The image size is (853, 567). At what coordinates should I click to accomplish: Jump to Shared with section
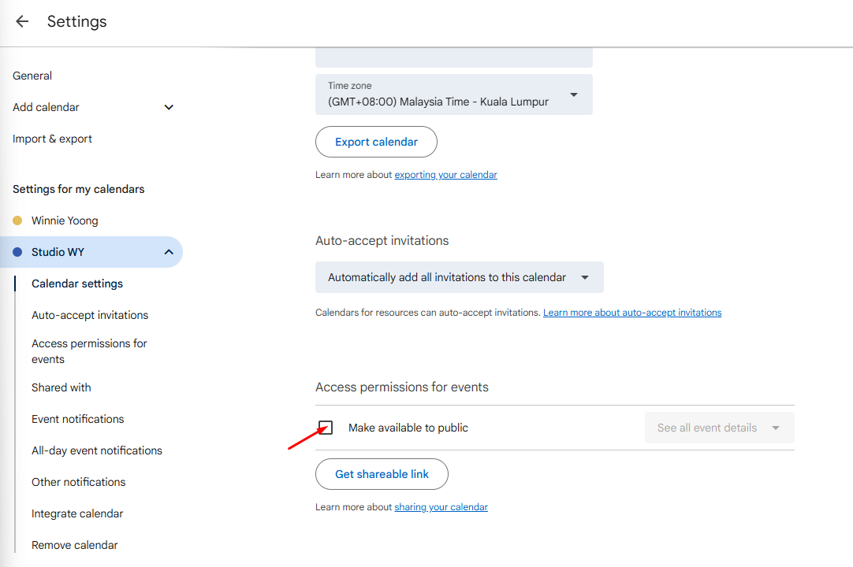(61, 387)
